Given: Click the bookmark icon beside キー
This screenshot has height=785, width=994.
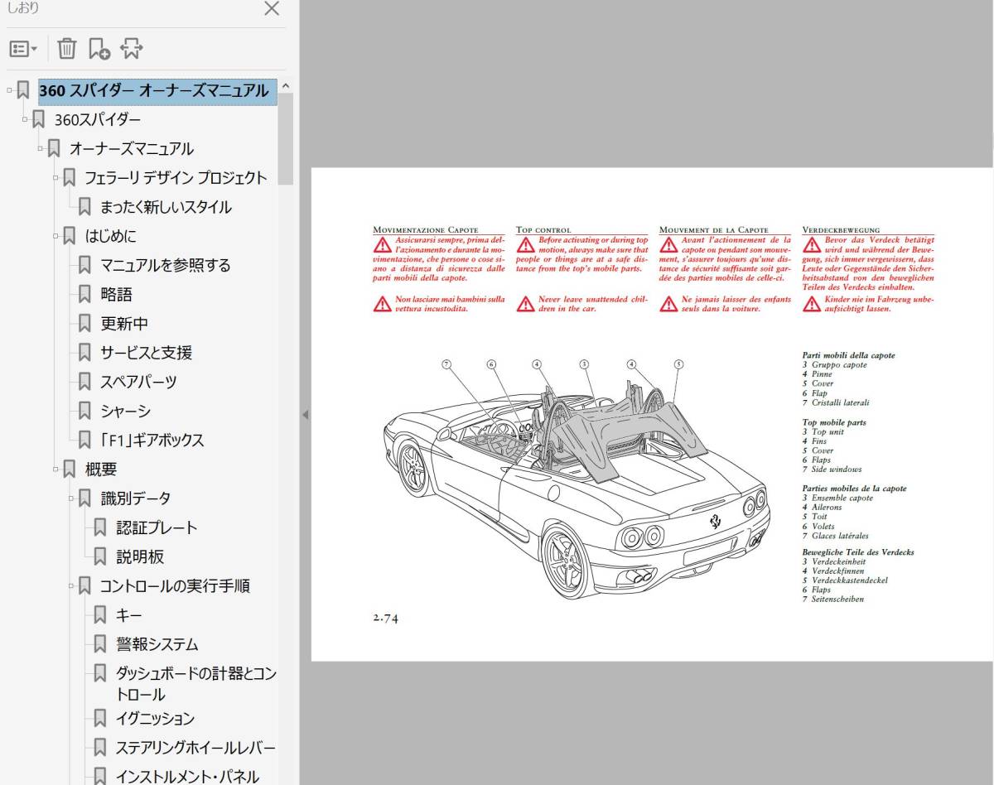Looking at the screenshot, I should pyautogui.click(x=100, y=614).
